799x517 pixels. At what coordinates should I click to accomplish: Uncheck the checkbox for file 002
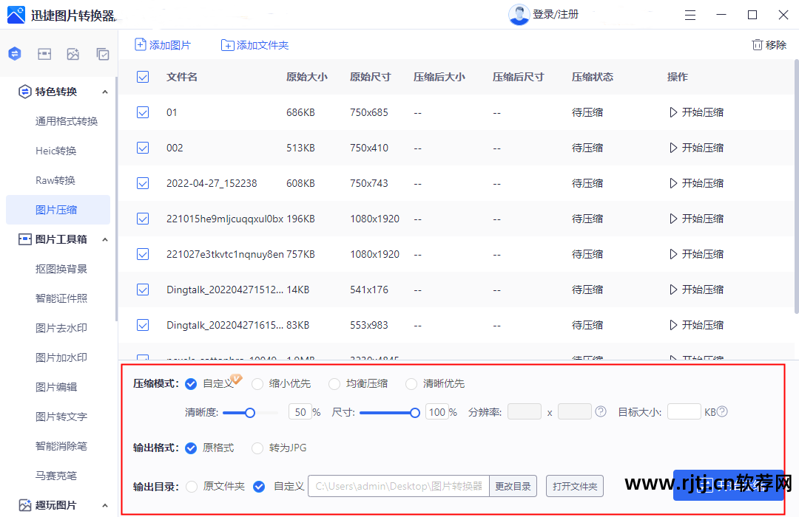point(142,147)
